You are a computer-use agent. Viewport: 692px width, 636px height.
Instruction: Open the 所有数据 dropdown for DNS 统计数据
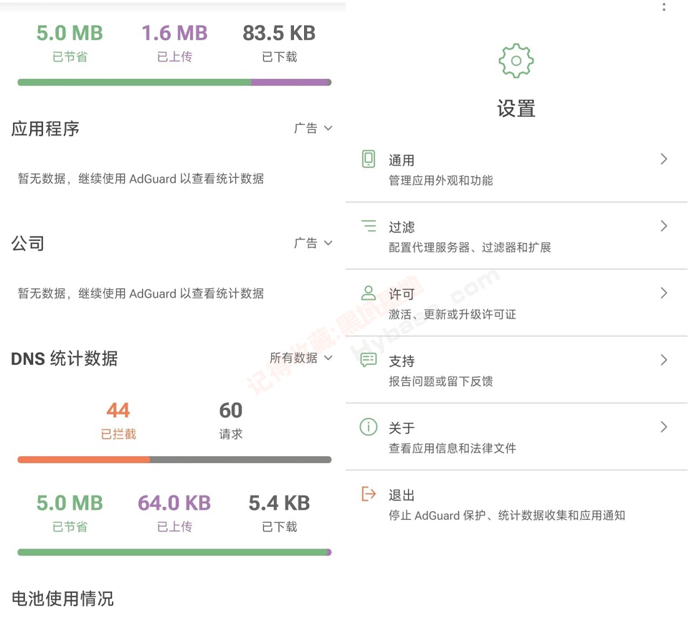[301, 358]
